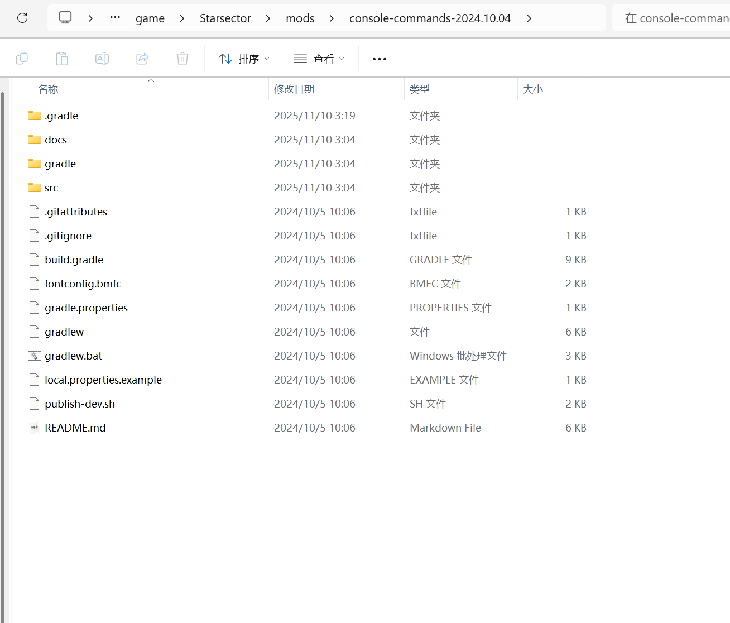Open the toolbar three-dots more options
The height and width of the screenshot is (623, 730).
pyautogui.click(x=380, y=59)
